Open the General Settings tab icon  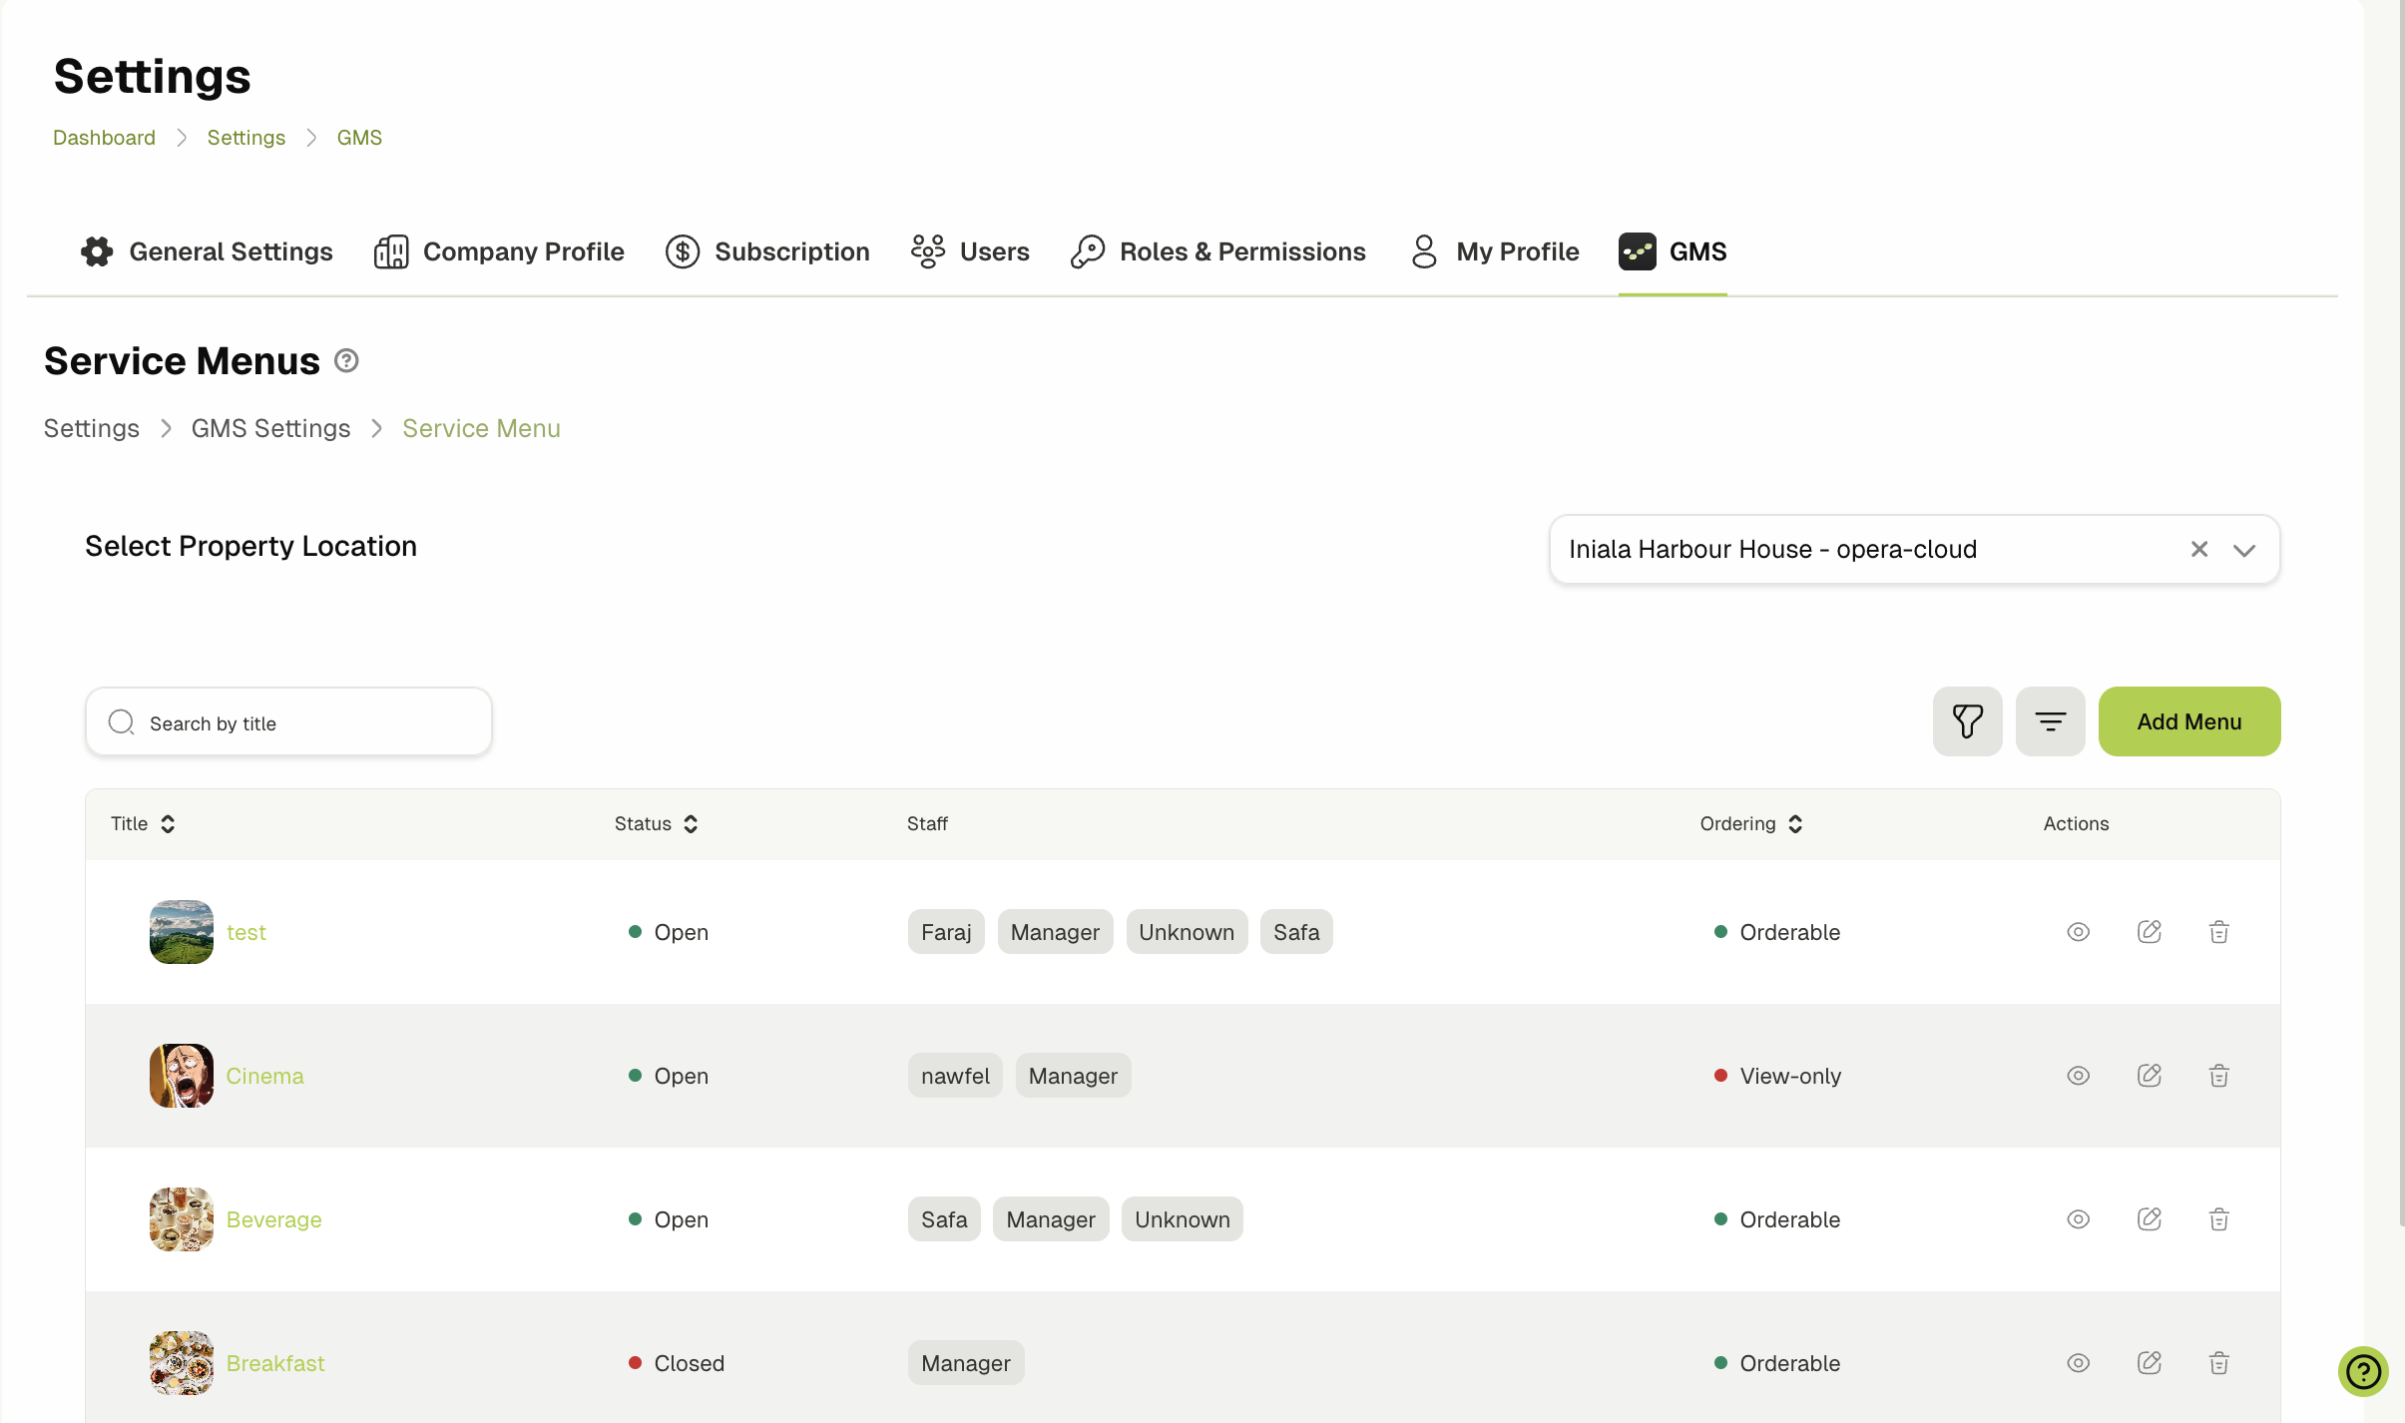pyautogui.click(x=96, y=251)
